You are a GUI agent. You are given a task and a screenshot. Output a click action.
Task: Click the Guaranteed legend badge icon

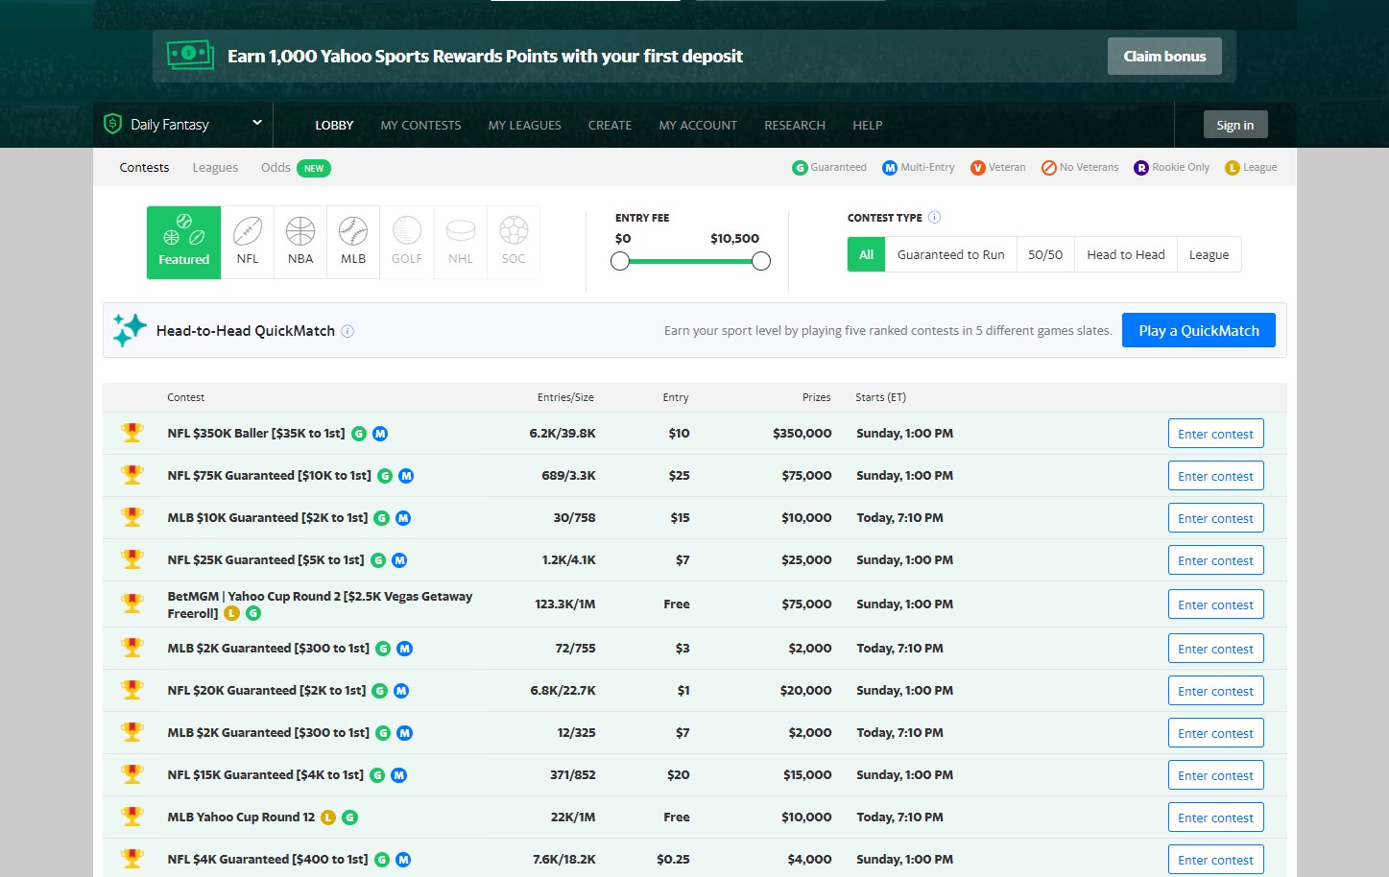[x=800, y=168]
